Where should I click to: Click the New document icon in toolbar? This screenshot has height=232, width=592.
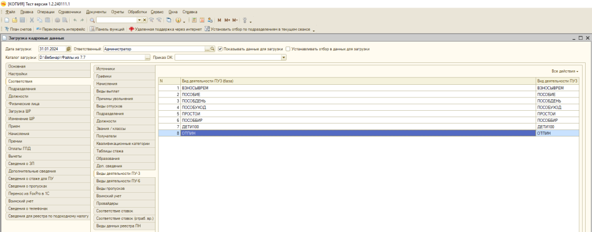coord(6,20)
